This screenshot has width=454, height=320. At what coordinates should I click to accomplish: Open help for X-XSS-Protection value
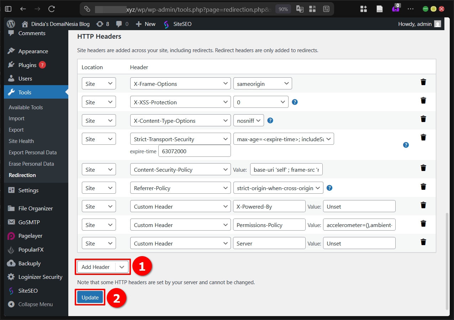pos(295,102)
